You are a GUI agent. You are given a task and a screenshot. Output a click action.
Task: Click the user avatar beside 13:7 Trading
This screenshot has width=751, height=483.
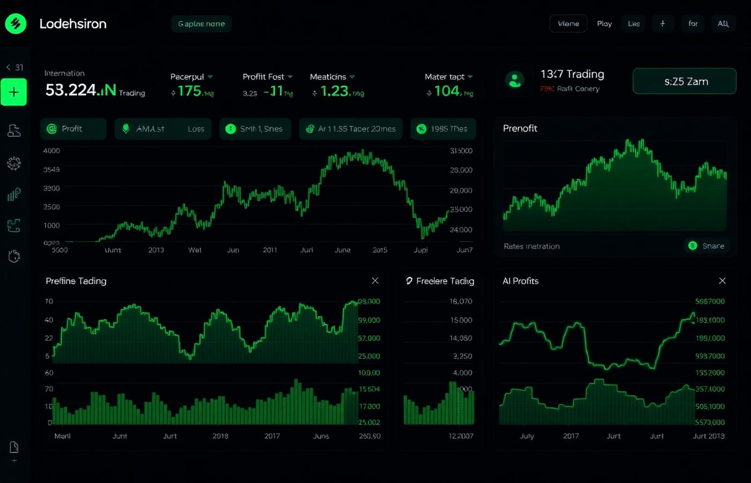tap(515, 80)
